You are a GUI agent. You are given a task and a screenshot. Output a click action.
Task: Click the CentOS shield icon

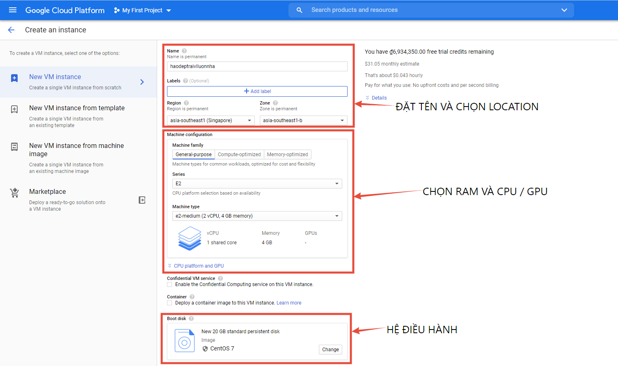tap(205, 349)
